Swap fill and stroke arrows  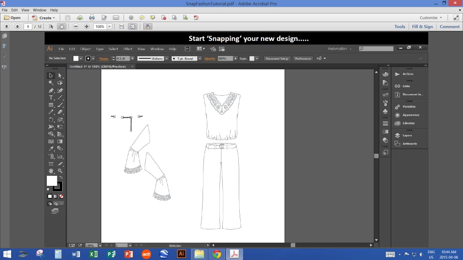(x=61, y=178)
